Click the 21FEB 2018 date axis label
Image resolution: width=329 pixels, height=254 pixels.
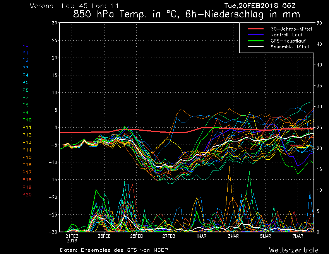pos(72,238)
